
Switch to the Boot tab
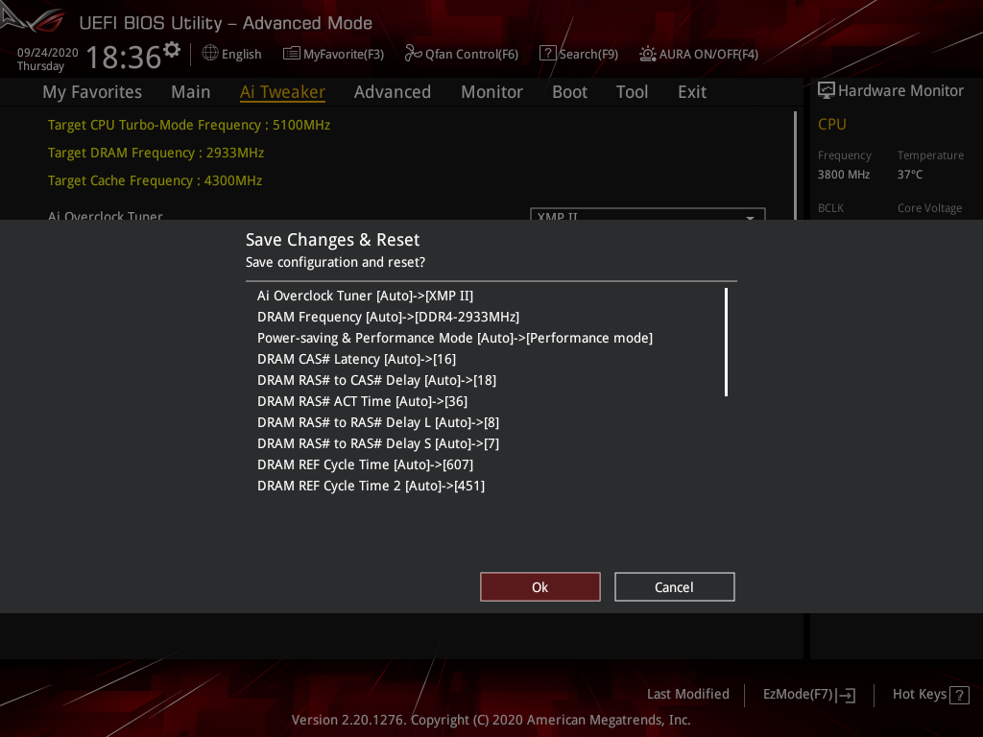coord(570,92)
